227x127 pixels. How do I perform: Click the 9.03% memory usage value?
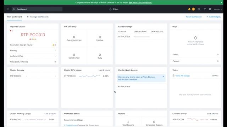coord(51,120)
